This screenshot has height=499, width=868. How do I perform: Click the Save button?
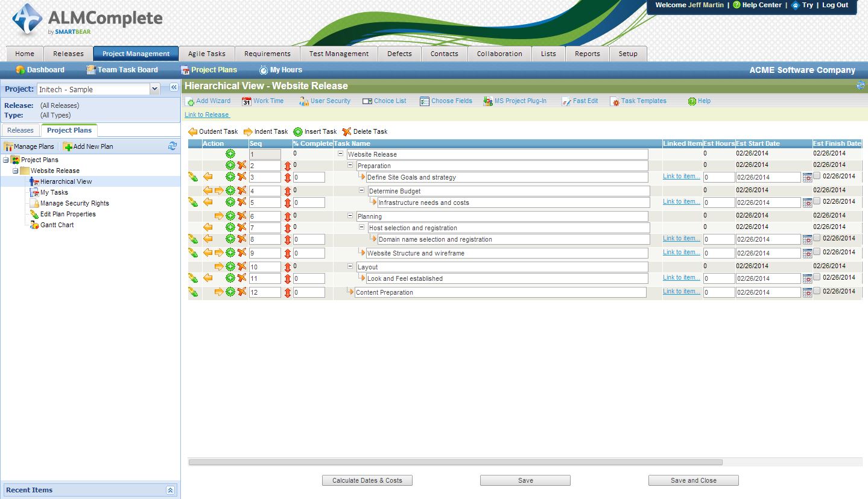(x=525, y=480)
